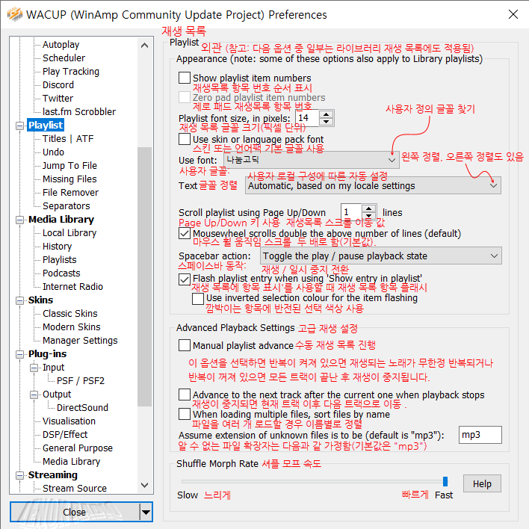Open Playlists under Media Library
529x529 pixels.
(59, 260)
